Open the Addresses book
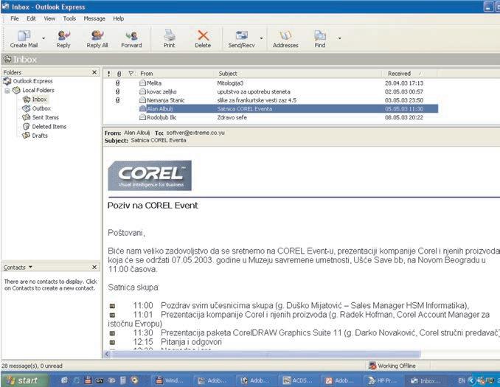500x387 pixels. coord(285,38)
